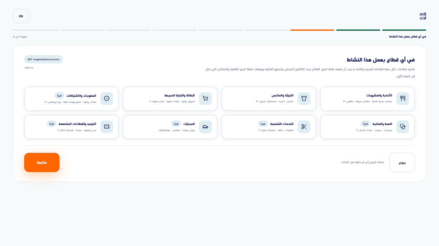Choose the الترفيه والقطاعات المتخصصة sector card
The width and height of the screenshot is (439, 246).
(71, 127)
